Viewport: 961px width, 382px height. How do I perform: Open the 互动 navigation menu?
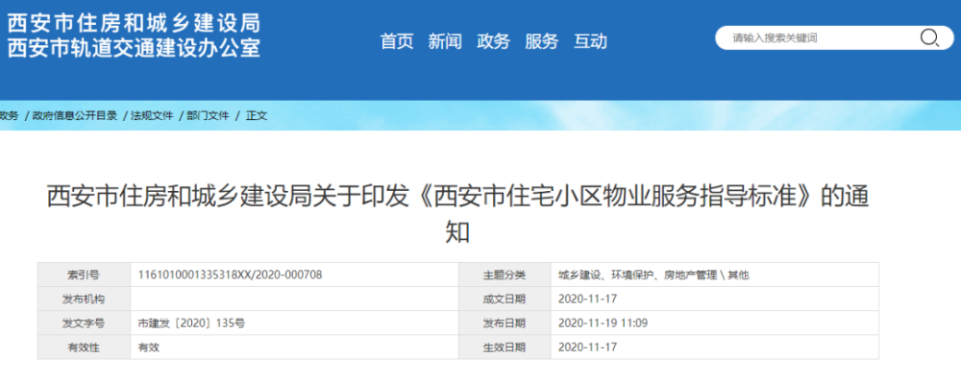click(x=590, y=41)
